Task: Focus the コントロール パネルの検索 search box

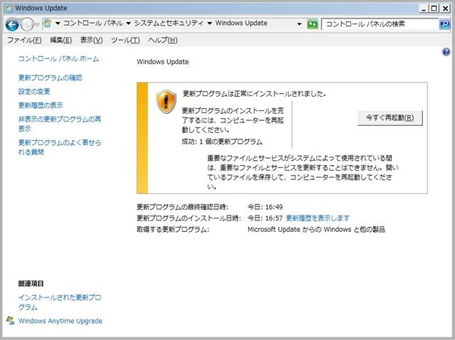Action: pyautogui.click(x=380, y=24)
